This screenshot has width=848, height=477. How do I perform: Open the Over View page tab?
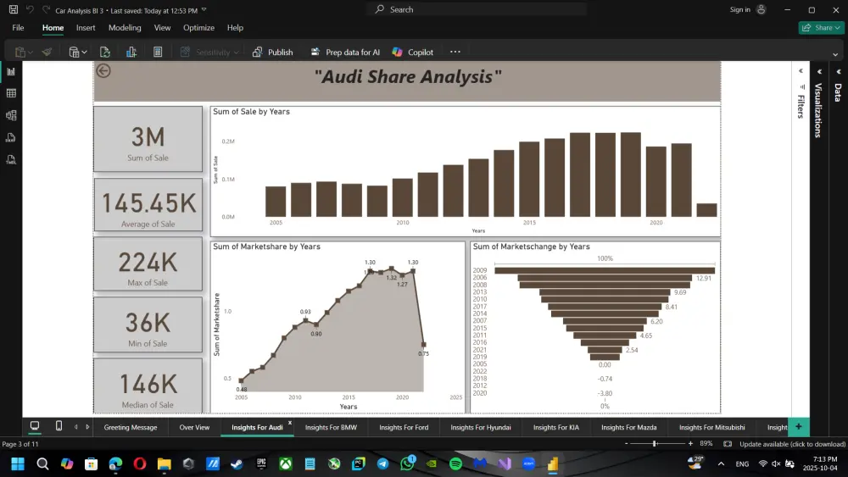click(194, 427)
